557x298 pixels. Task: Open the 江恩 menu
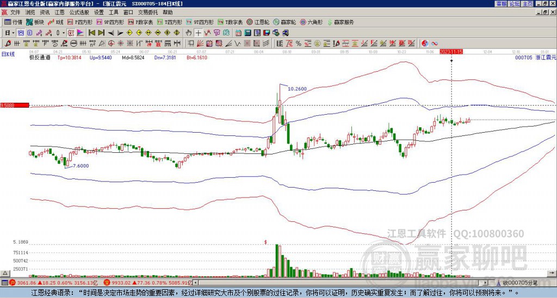click(59, 13)
